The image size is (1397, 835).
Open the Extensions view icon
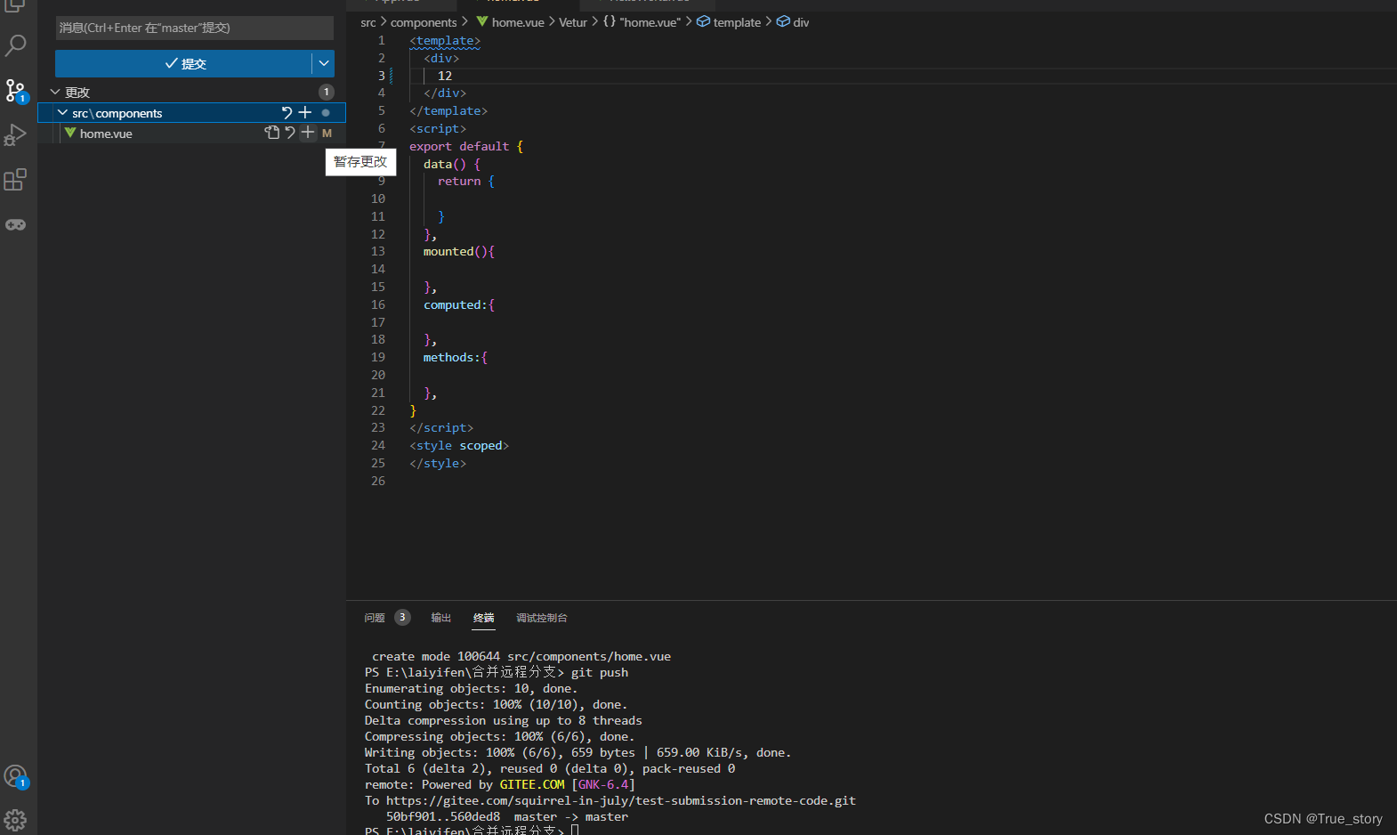pyautogui.click(x=16, y=180)
